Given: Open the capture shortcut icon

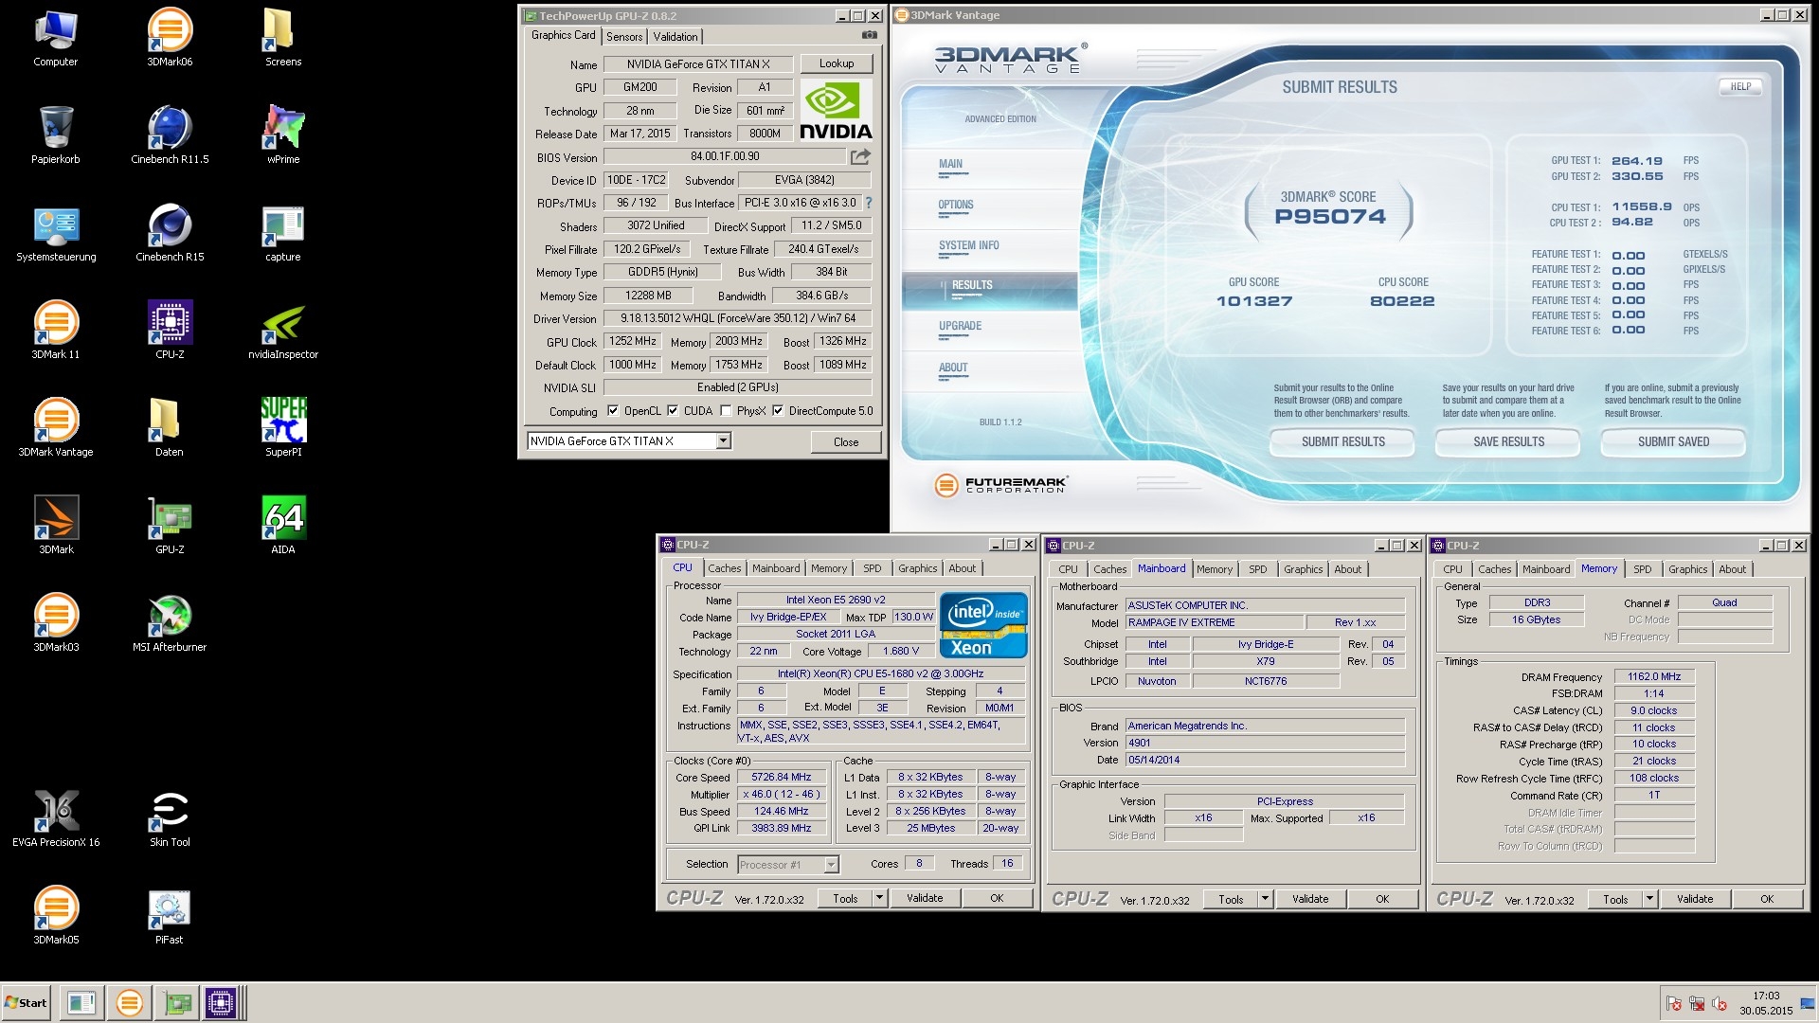Looking at the screenshot, I should pos(283,233).
